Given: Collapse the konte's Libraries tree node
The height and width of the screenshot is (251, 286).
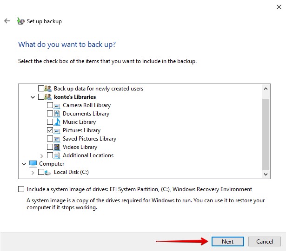Looking at the screenshot, I should (33, 97).
